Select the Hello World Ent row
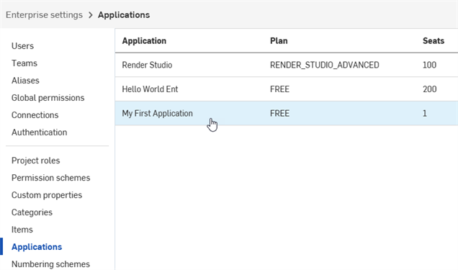458x270 pixels. pyautogui.click(x=287, y=89)
